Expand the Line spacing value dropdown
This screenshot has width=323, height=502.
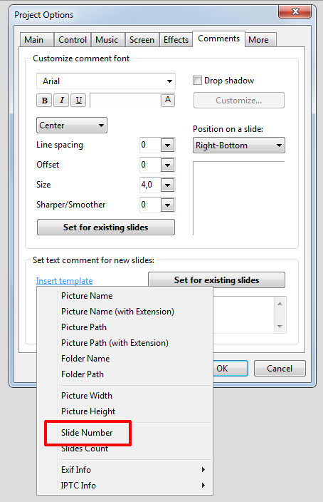167,145
